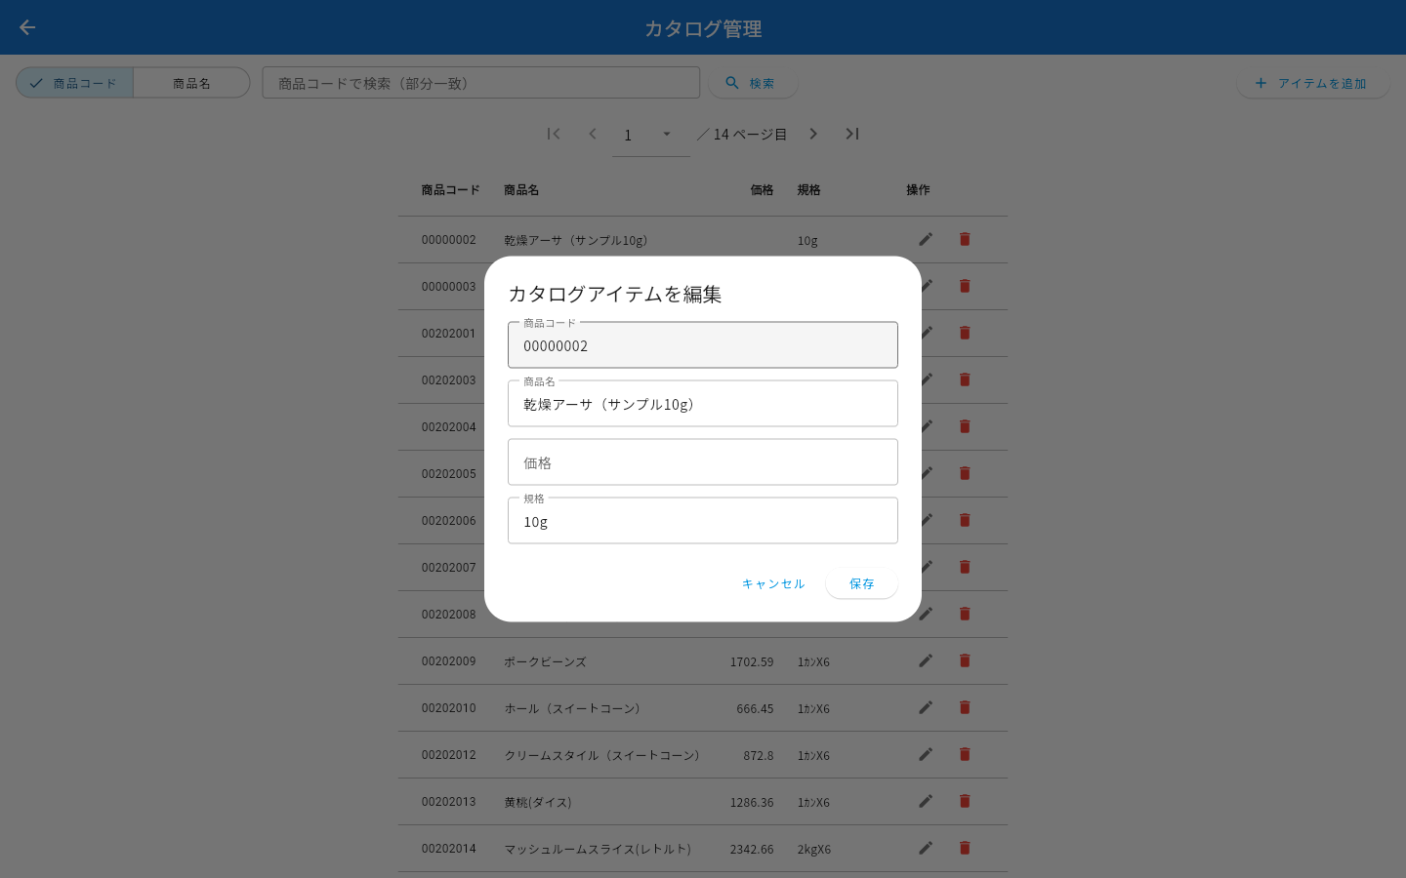Cancel the edit with キャンセル

click(773, 583)
